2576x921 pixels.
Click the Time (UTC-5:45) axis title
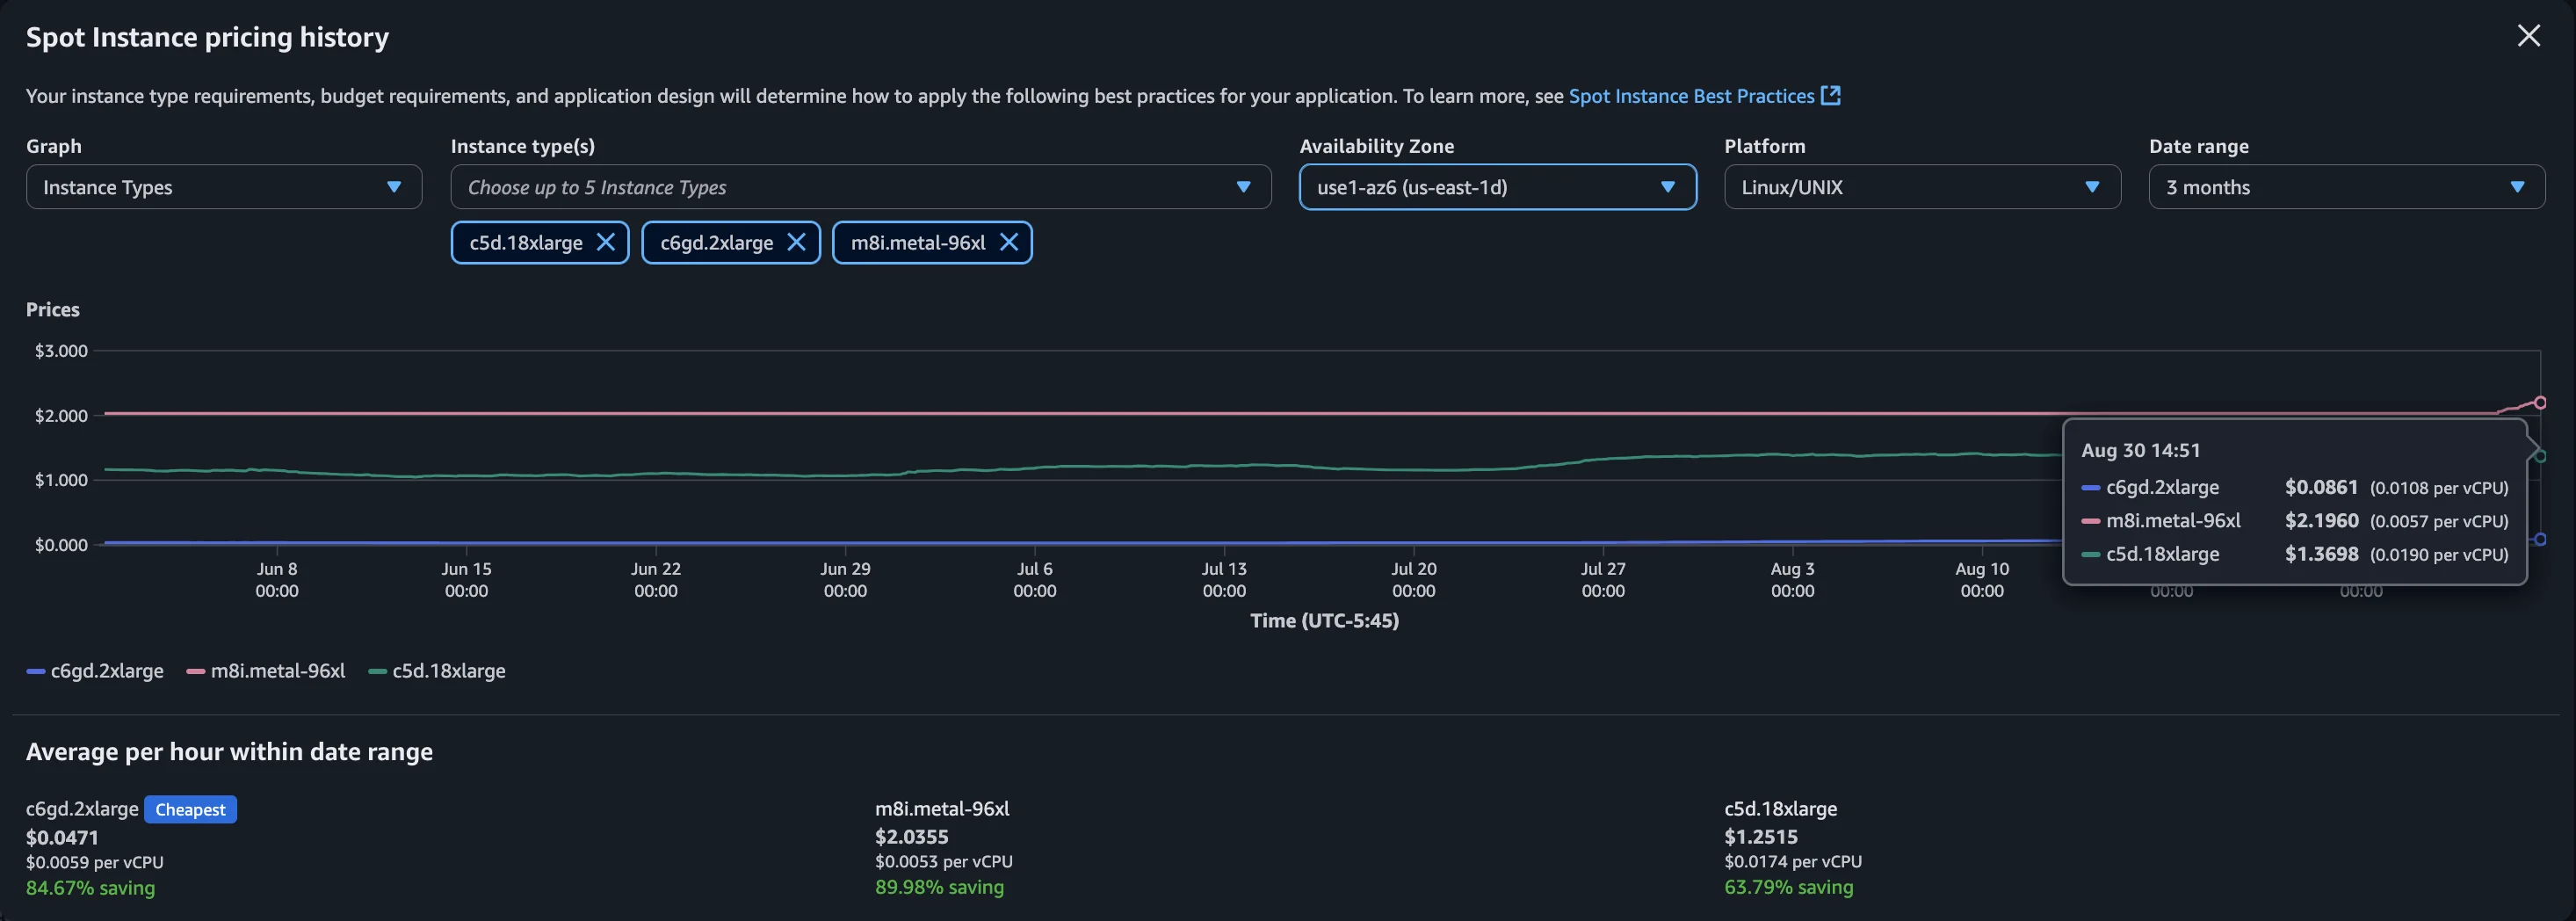[x=1324, y=620]
